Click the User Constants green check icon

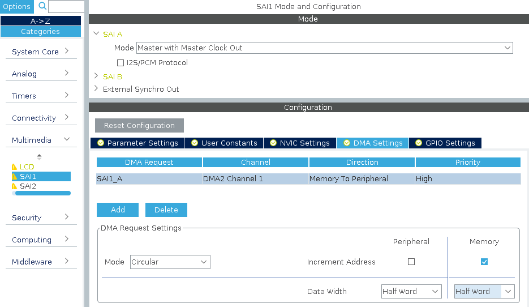coord(195,143)
